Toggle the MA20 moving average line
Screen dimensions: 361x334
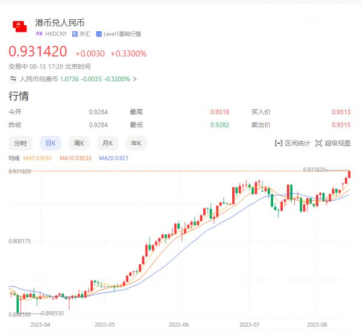point(113,158)
